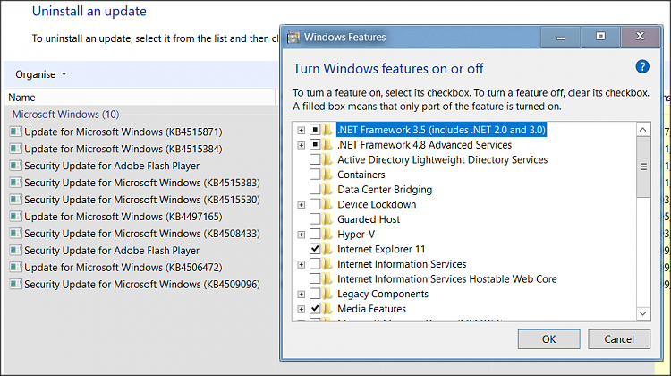The height and width of the screenshot is (376, 671).
Task: Check Internet Information Services Hostable Web Core
Action: 315,278
